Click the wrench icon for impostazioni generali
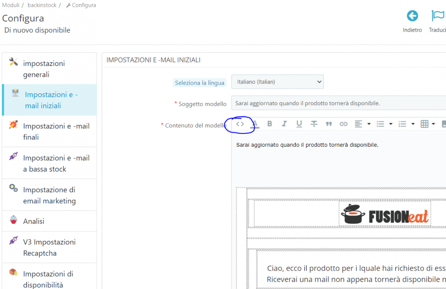 pos(13,62)
